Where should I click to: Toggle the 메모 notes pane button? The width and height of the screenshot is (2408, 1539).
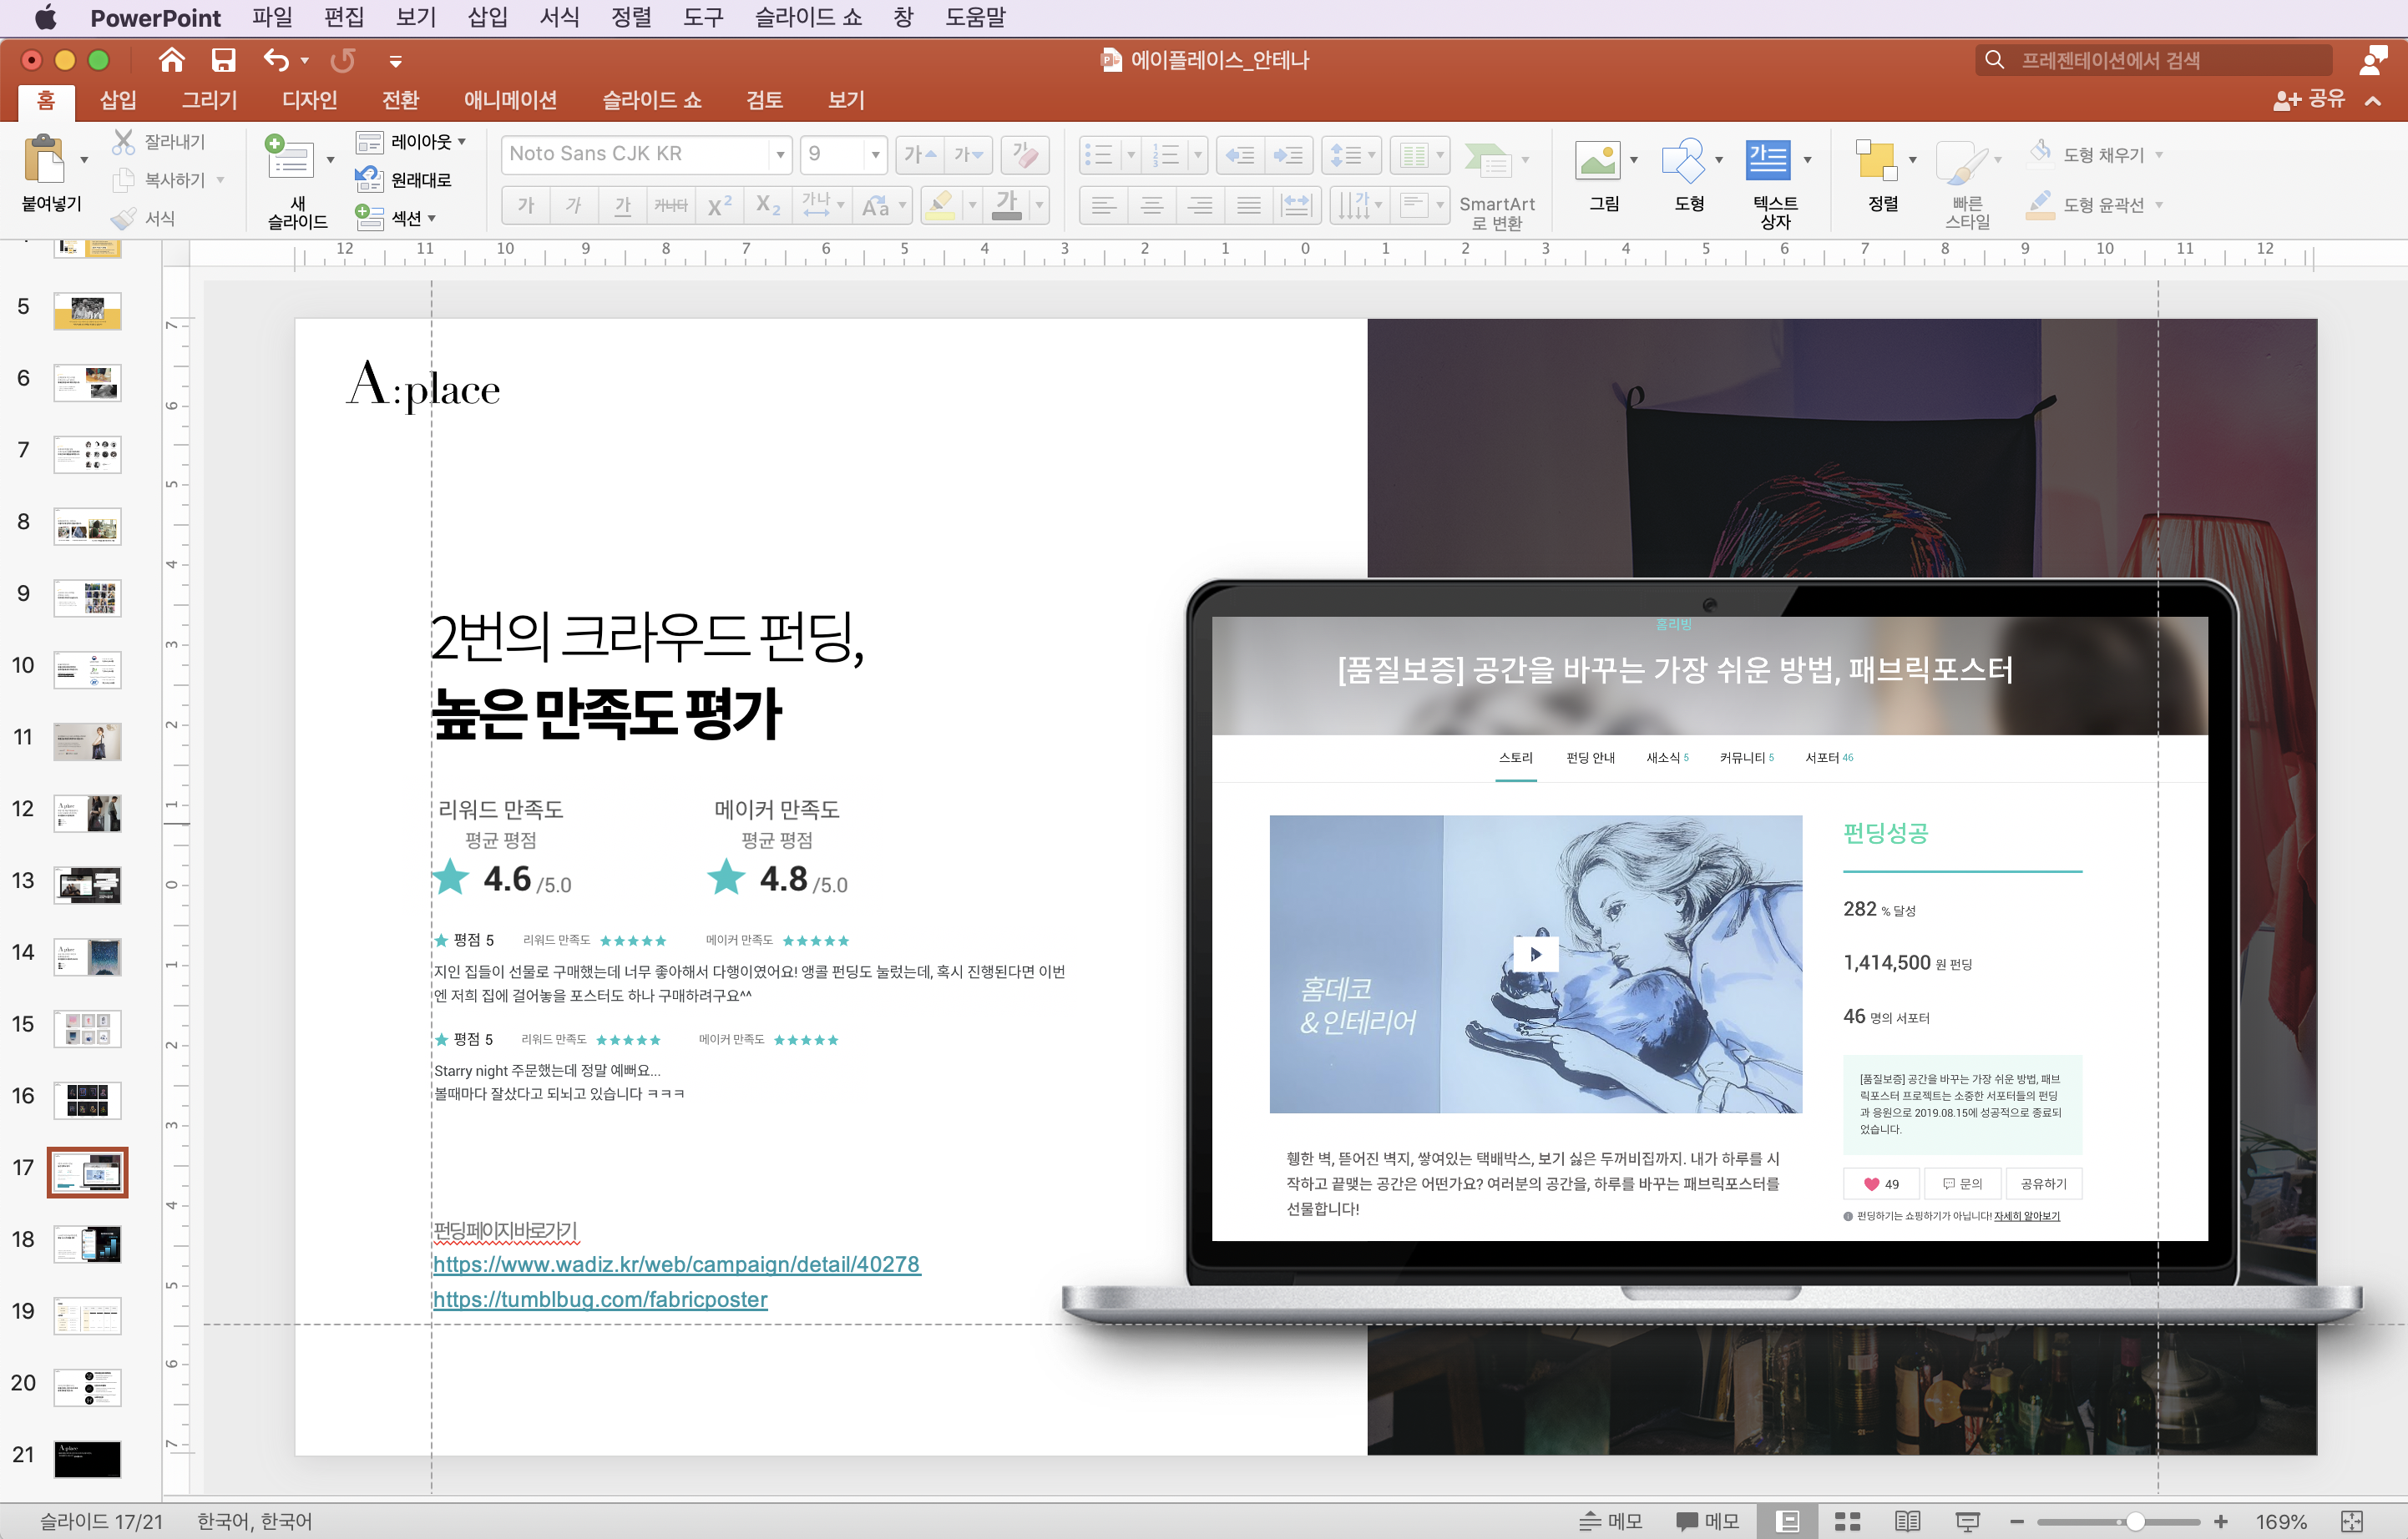pyautogui.click(x=1611, y=1521)
